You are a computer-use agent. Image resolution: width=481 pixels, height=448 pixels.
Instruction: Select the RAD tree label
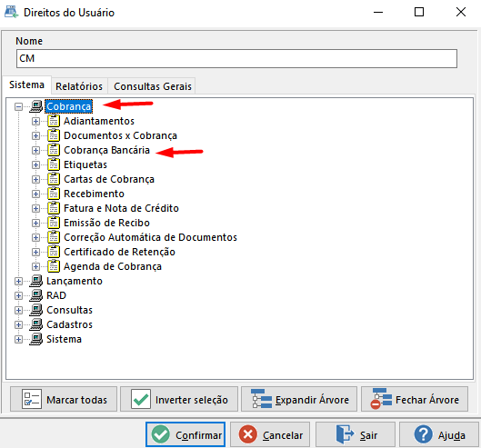[56, 295]
